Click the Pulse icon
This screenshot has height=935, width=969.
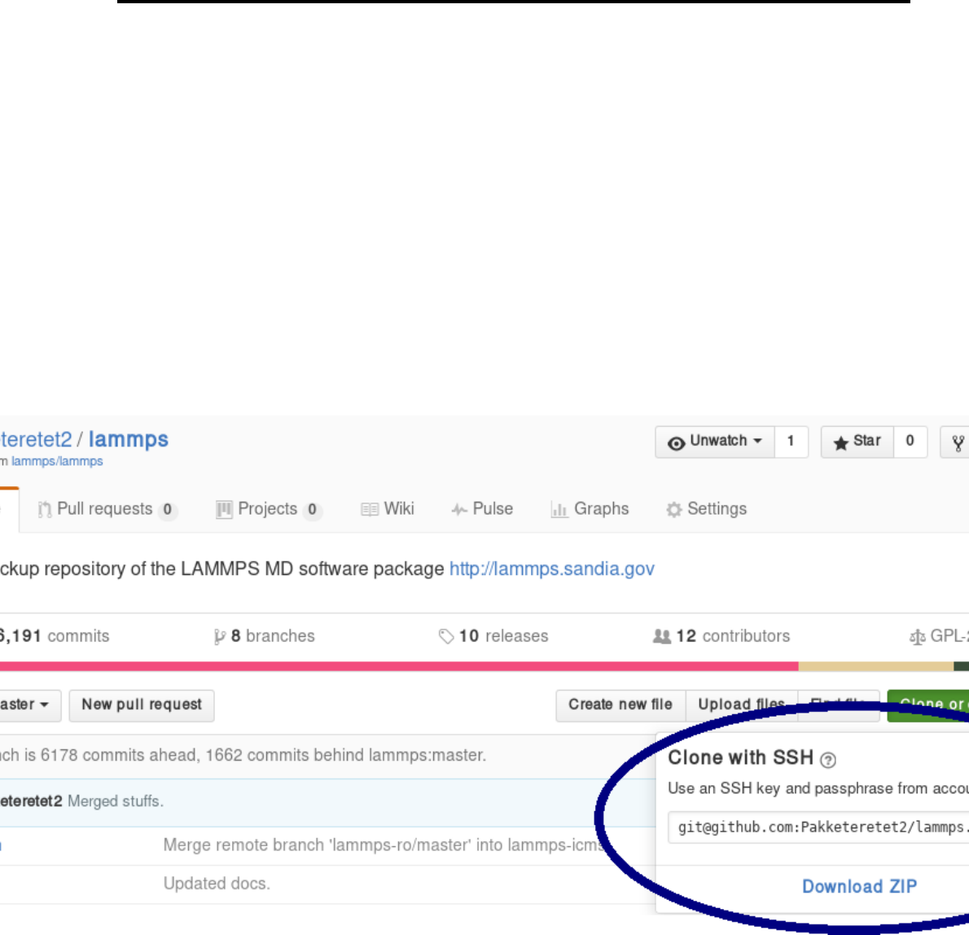point(458,509)
